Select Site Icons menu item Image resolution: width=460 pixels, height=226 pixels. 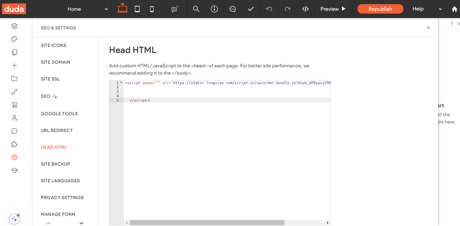54,46
